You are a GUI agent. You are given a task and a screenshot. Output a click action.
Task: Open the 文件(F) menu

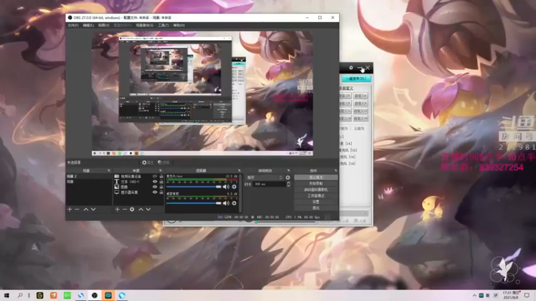73,25
